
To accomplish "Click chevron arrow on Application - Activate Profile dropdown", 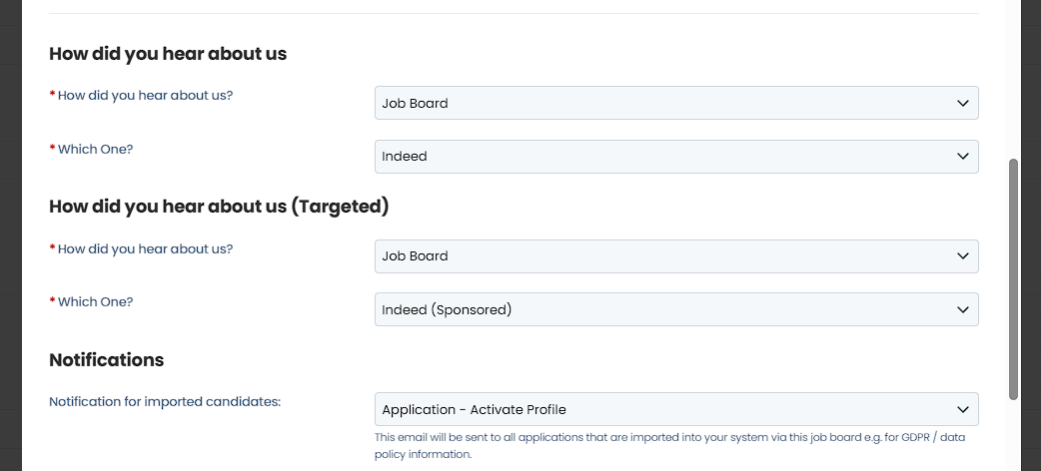I will pyautogui.click(x=963, y=409).
